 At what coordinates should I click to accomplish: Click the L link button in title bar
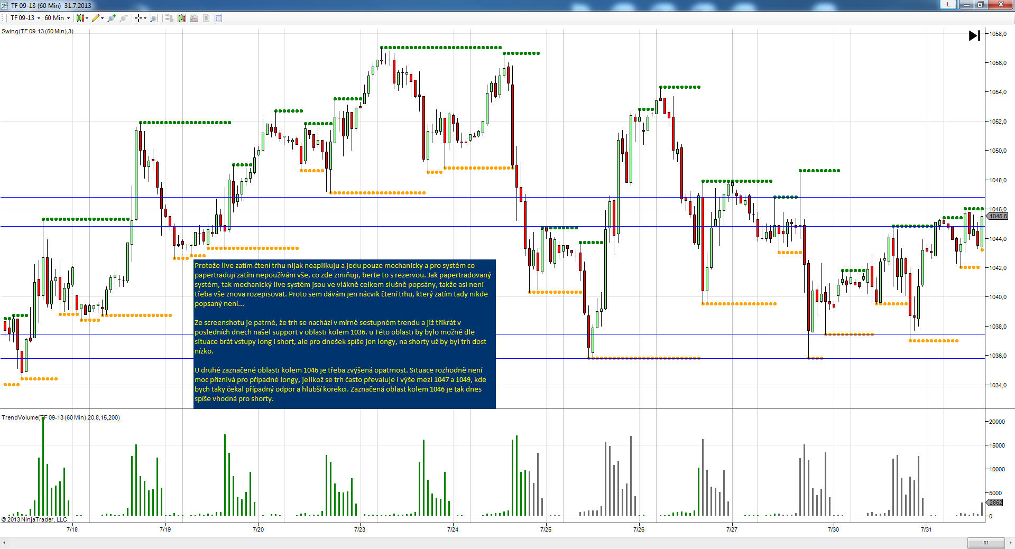coord(948,4)
